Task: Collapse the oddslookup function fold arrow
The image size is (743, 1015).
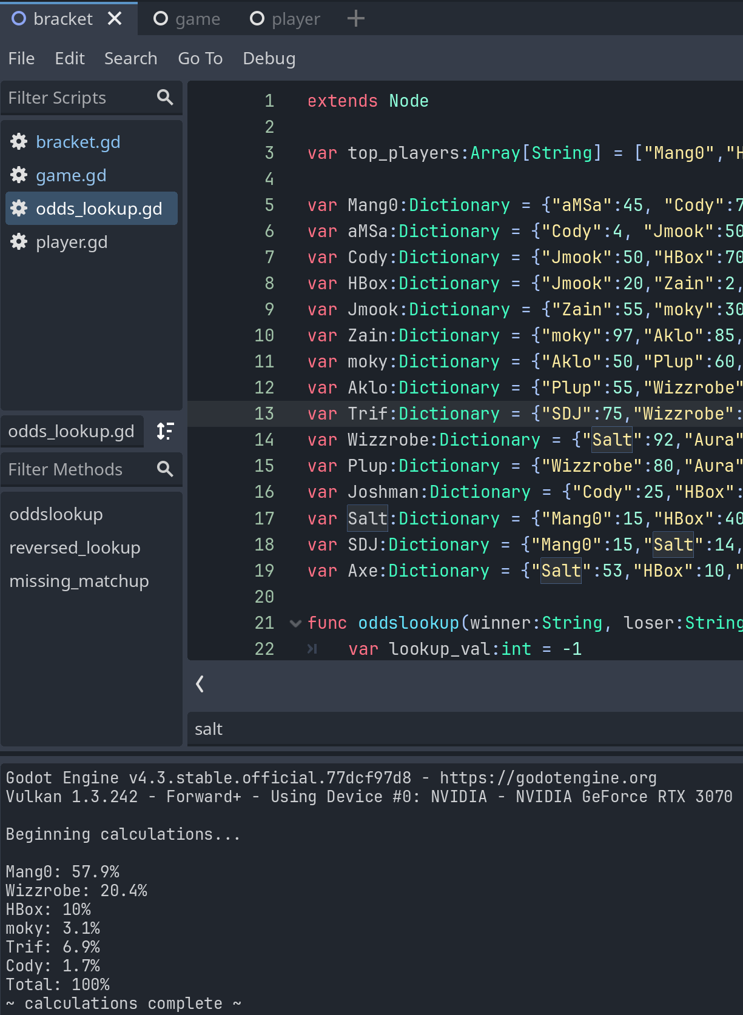Action: tap(295, 623)
